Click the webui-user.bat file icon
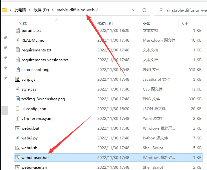This screenshot has height=170, width=207. [18, 157]
